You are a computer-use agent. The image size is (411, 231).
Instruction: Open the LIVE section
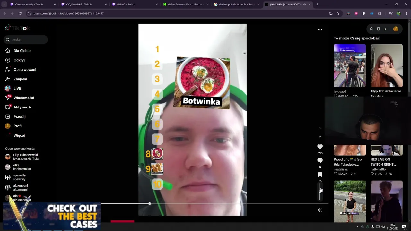click(13, 88)
